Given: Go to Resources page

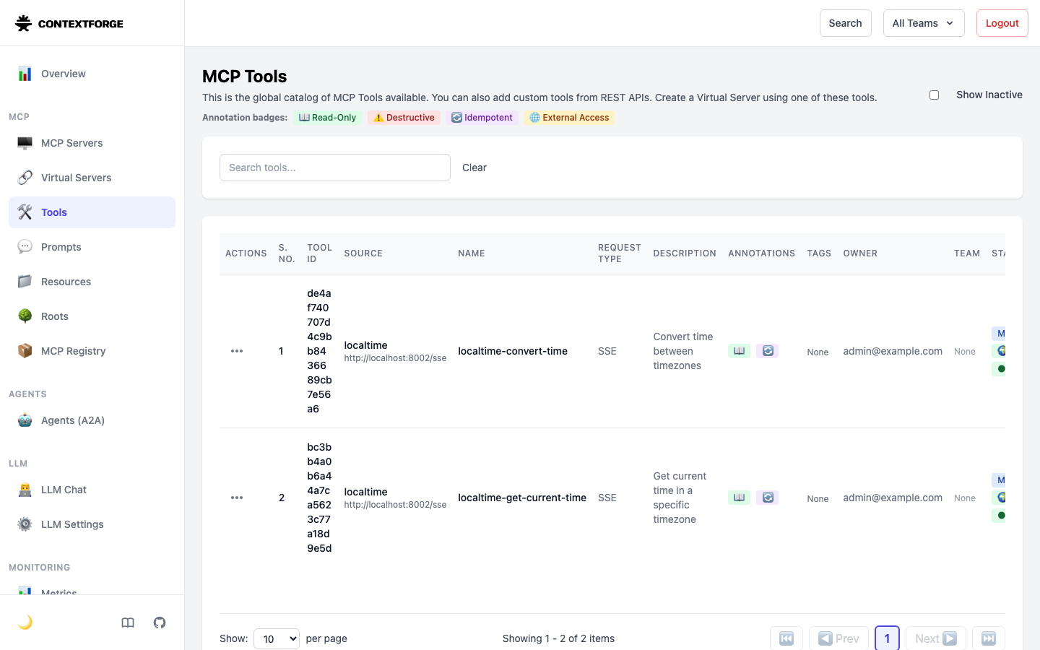Looking at the screenshot, I should (x=92, y=282).
